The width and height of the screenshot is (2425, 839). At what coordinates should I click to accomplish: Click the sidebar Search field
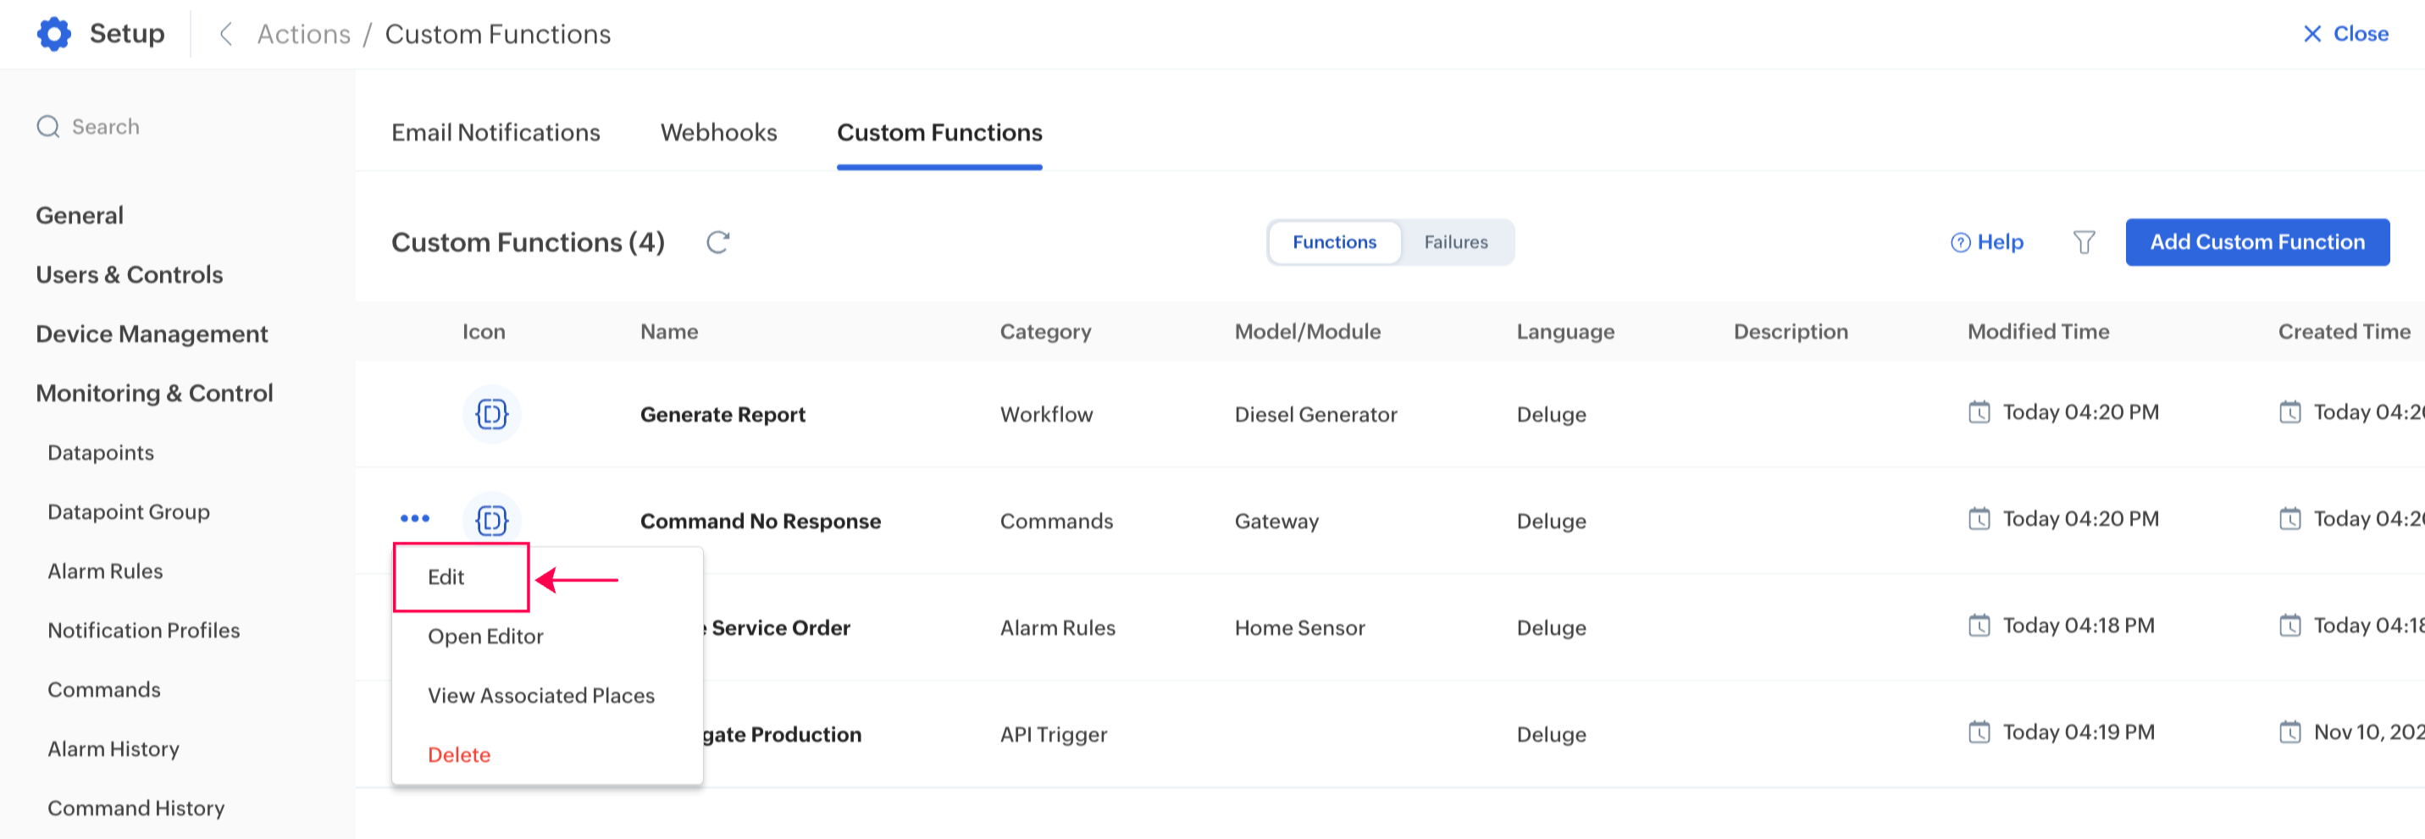tap(105, 127)
